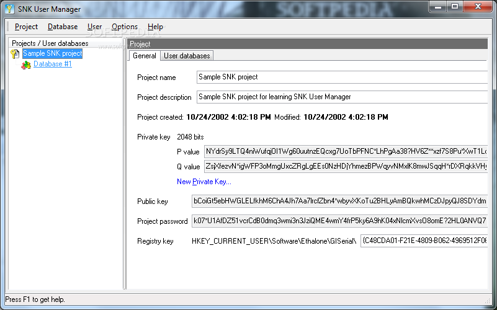Click into the Project description field
497x310 pixels.
(342, 97)
